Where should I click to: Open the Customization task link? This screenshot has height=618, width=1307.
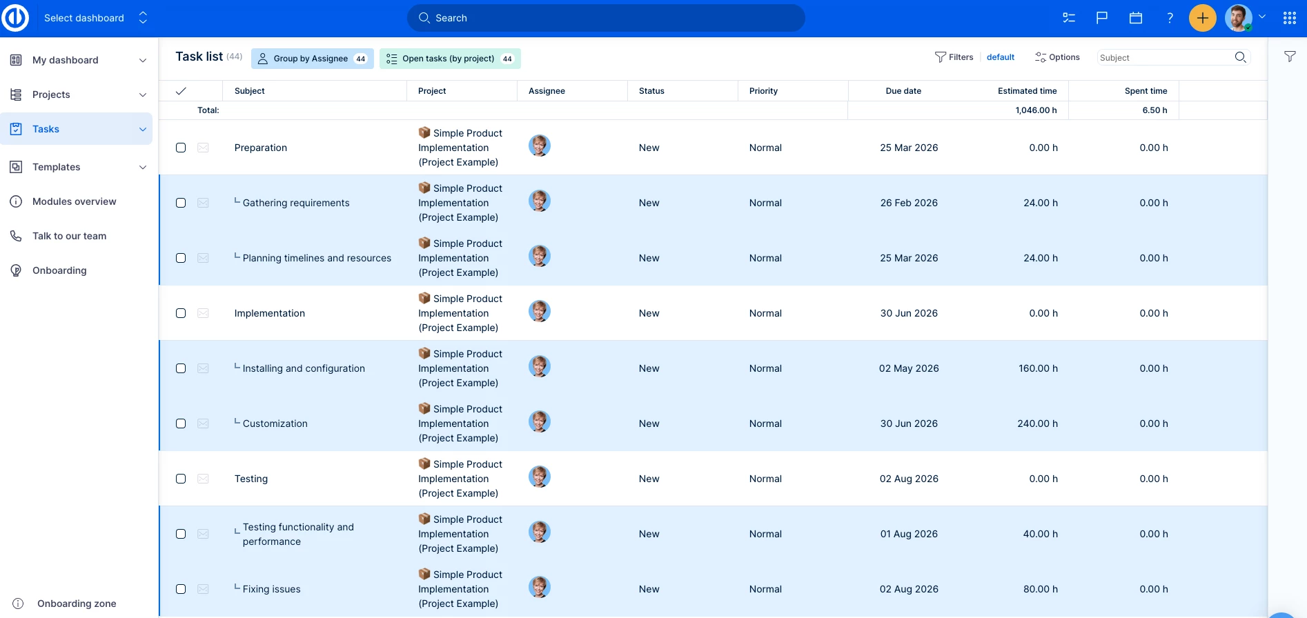click(275, 423)
